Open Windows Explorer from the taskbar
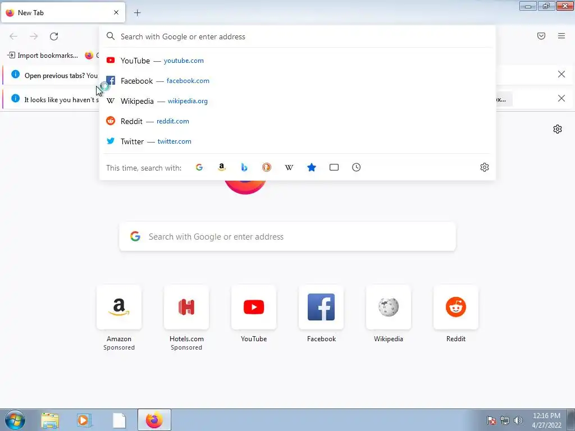This screenshot has height=431, width=575. coord(50,420)
